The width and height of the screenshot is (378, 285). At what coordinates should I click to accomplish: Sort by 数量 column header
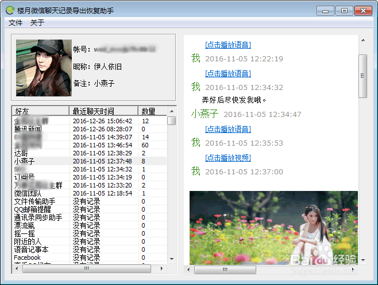(x=152, y=111)
